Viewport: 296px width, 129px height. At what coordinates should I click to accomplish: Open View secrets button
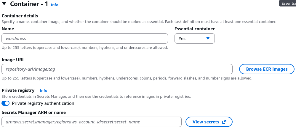pos(209,122)
